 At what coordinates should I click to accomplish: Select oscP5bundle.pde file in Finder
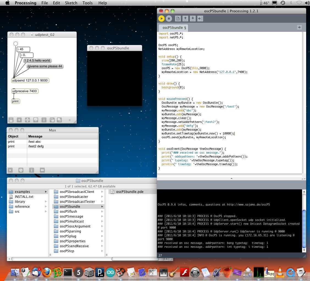tap(129, 192)
